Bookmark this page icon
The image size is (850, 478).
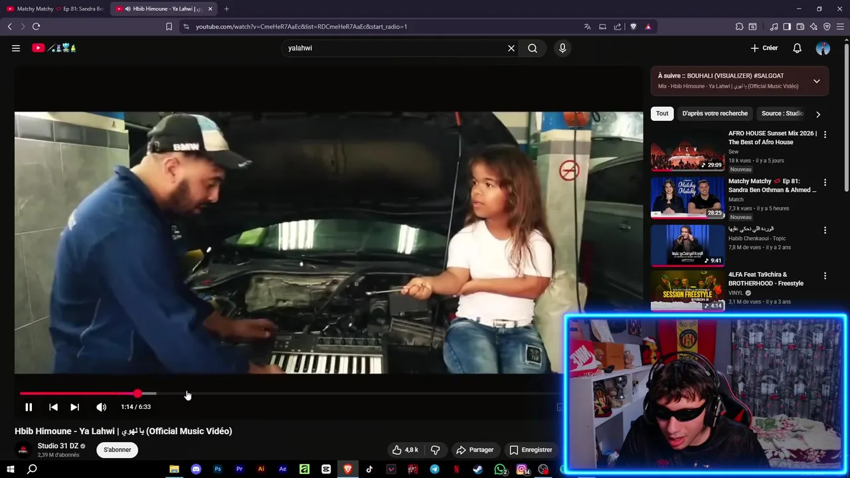169,27
